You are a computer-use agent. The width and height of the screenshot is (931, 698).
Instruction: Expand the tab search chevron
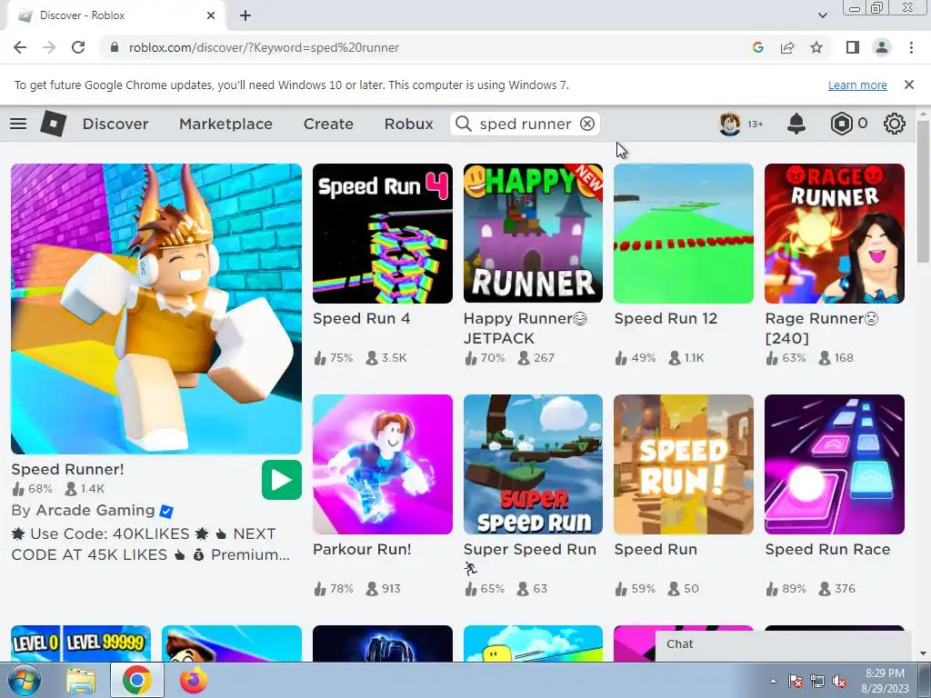coord(822,15)
